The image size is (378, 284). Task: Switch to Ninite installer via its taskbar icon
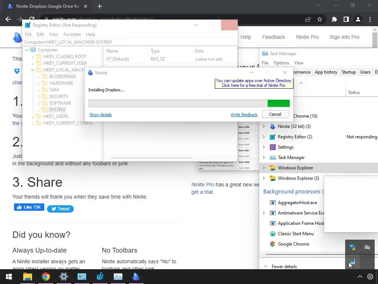(136, 277)
